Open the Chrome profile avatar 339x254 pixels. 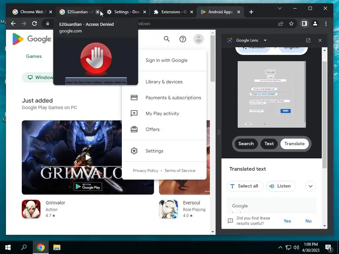315,23
